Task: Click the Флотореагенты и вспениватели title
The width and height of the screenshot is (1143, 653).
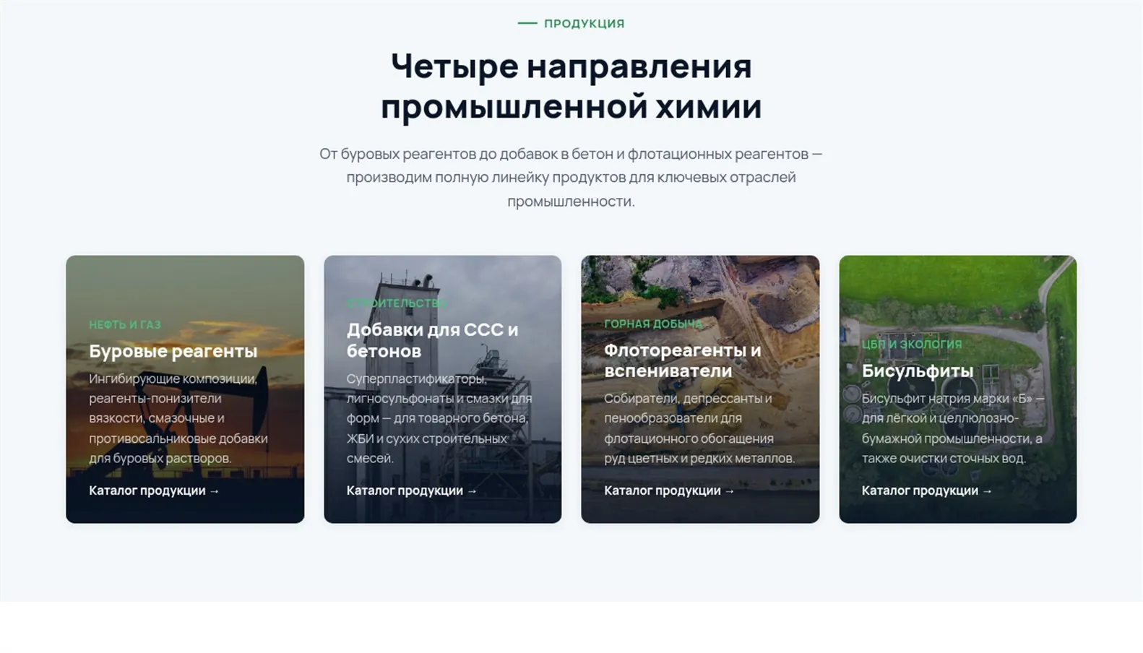Action: (683, 360)
